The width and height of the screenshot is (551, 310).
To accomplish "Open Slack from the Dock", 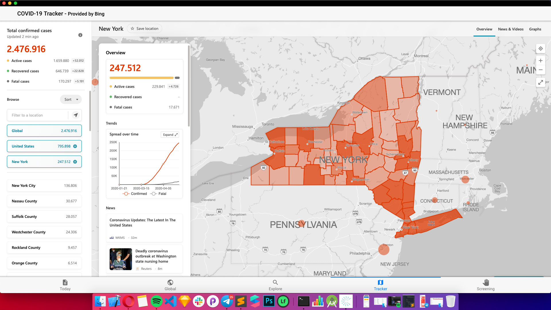I will point(199,301).
